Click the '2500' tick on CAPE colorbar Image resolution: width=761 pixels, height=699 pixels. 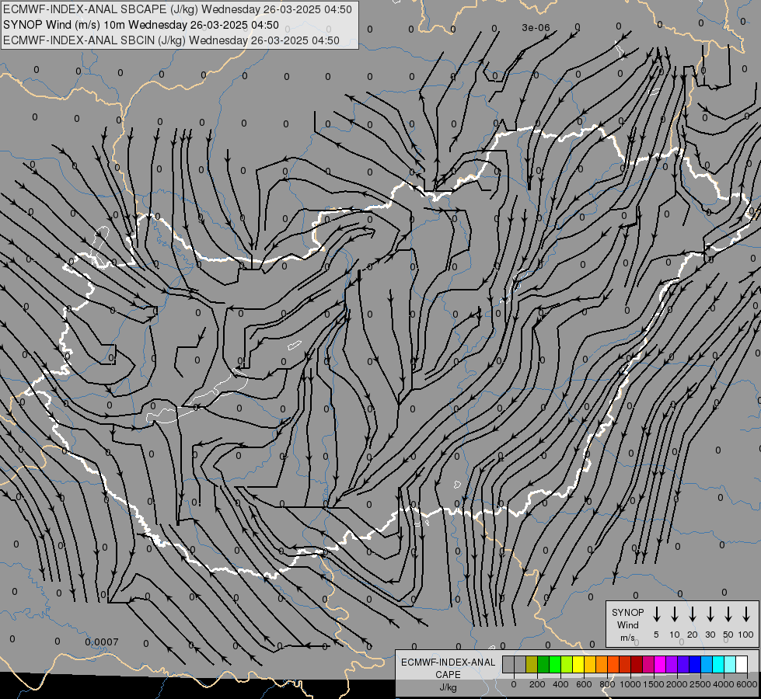[x=700, y=684]
